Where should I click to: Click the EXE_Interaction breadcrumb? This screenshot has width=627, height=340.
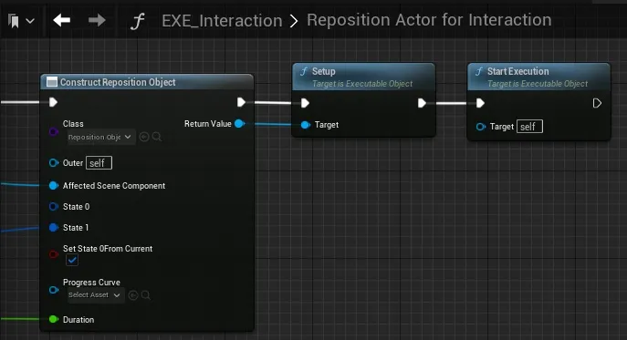222,20
